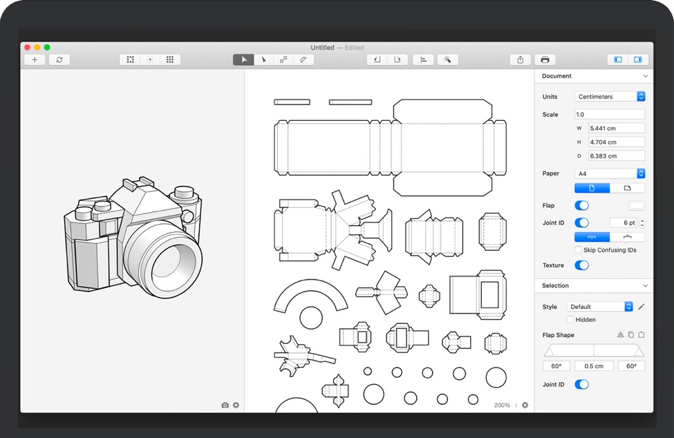Click the mirror flap shape icon
This screenshot has height=438, width=674.
click(620, 335)
